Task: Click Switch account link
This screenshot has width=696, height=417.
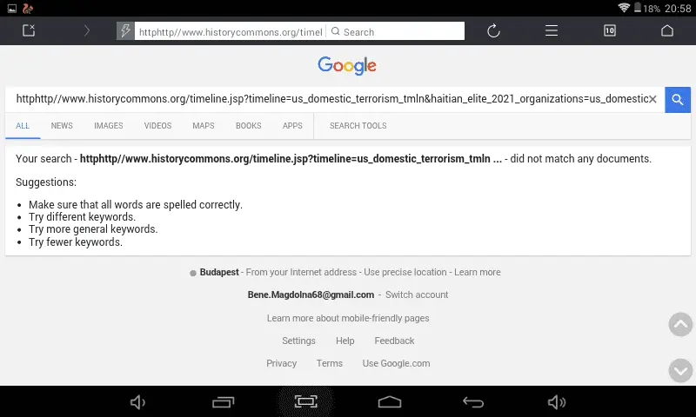Action: [x=417, y=295]
